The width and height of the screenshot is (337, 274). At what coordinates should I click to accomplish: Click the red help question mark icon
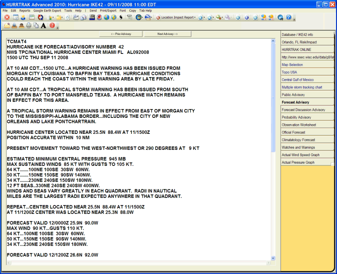tap(52, 26)
